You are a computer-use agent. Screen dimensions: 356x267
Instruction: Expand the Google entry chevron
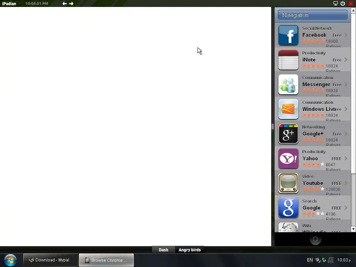[x=346, y=208]
